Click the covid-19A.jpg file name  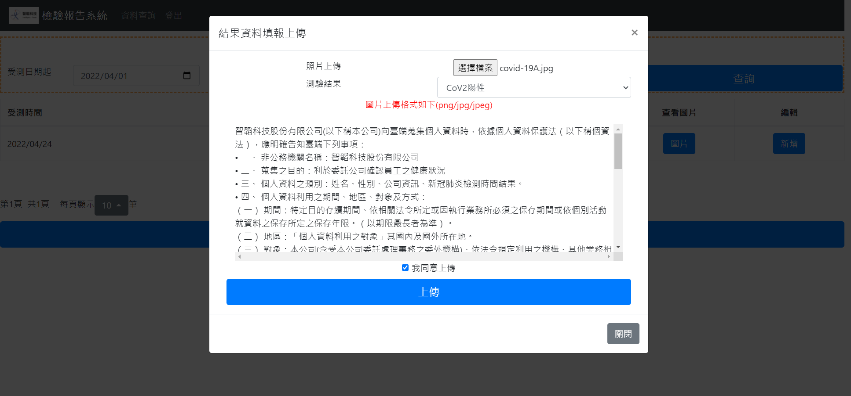tap(526, 68)
